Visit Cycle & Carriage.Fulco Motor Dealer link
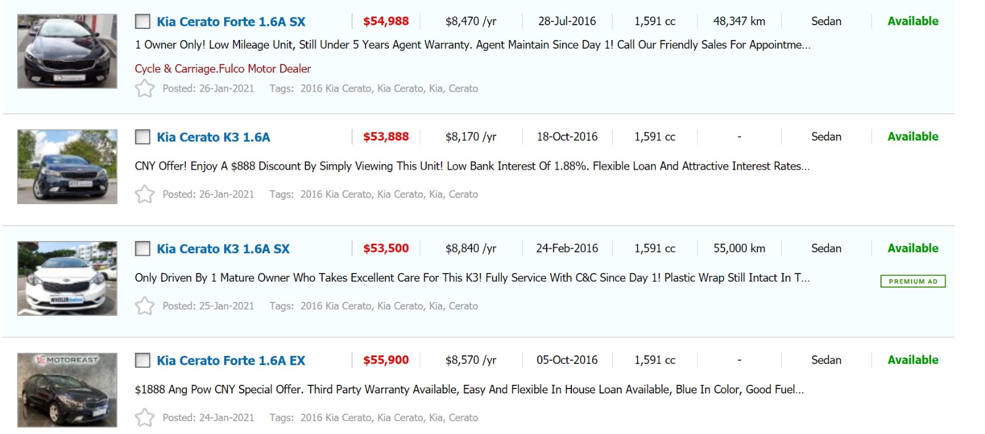The height and width of the screenshot is (434, 985). pos(223,69)
